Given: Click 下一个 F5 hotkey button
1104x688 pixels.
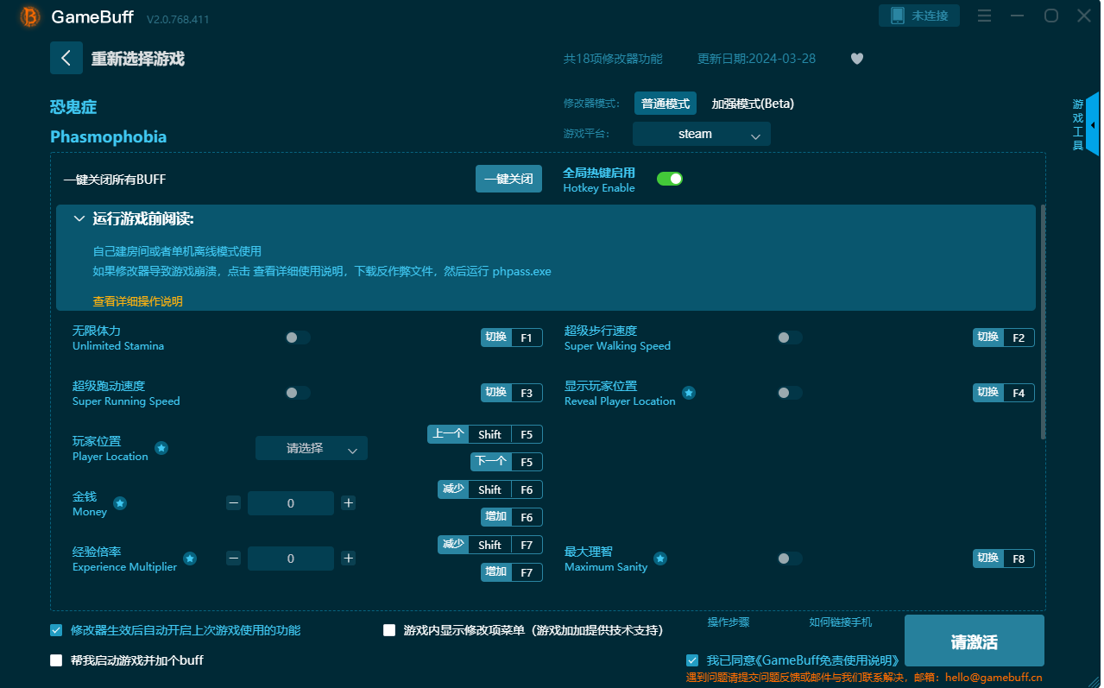Looking at the screenshot, I should [507, 462].
